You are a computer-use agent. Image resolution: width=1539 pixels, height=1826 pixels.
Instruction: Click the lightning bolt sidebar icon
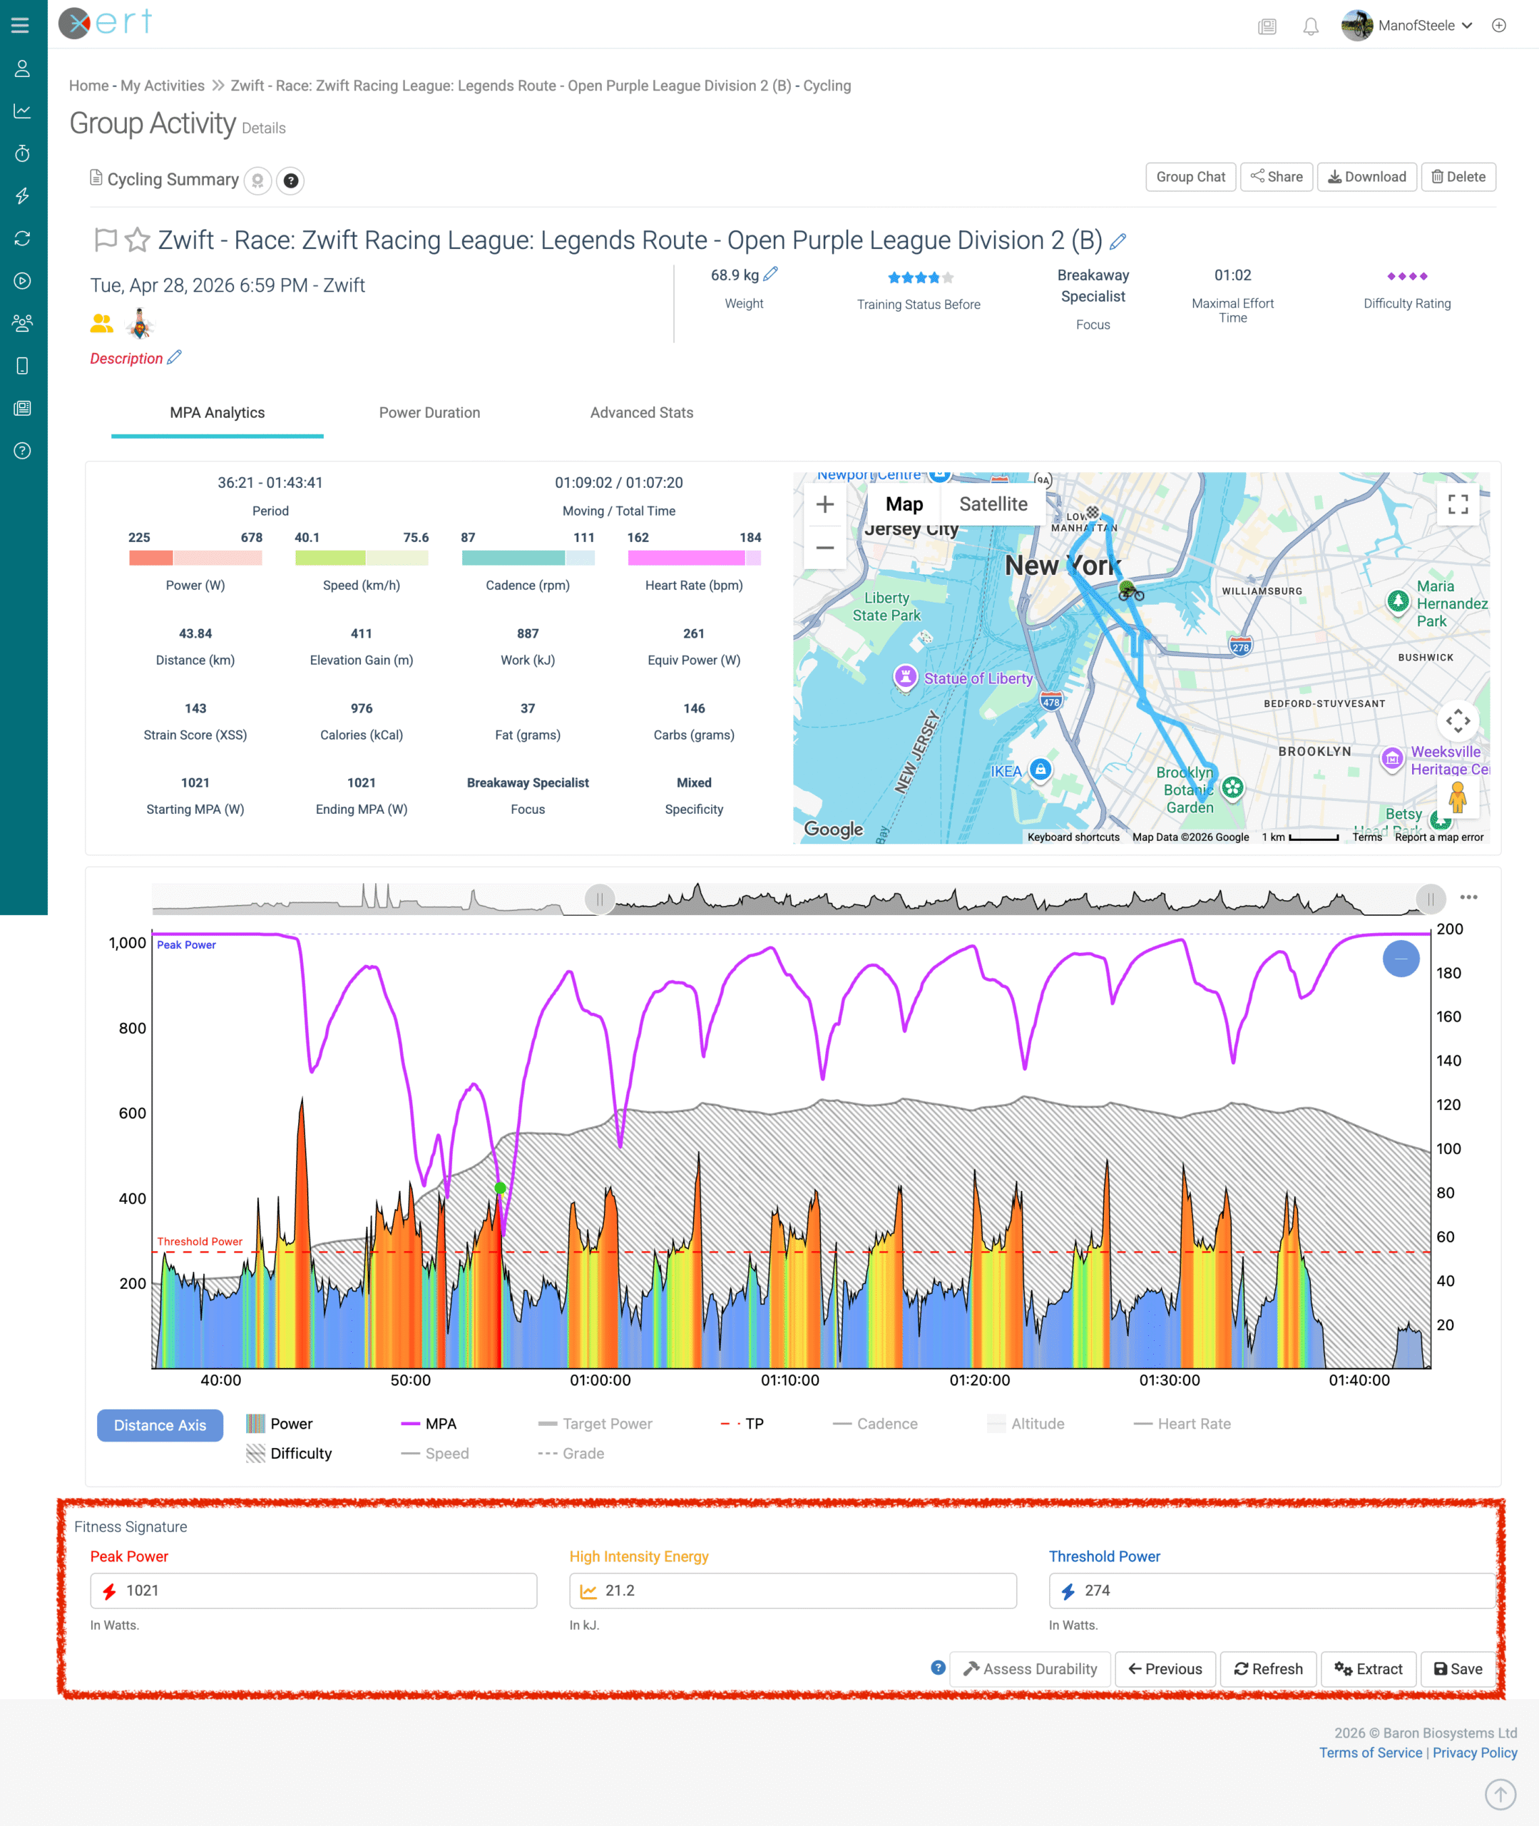point(23,195)
